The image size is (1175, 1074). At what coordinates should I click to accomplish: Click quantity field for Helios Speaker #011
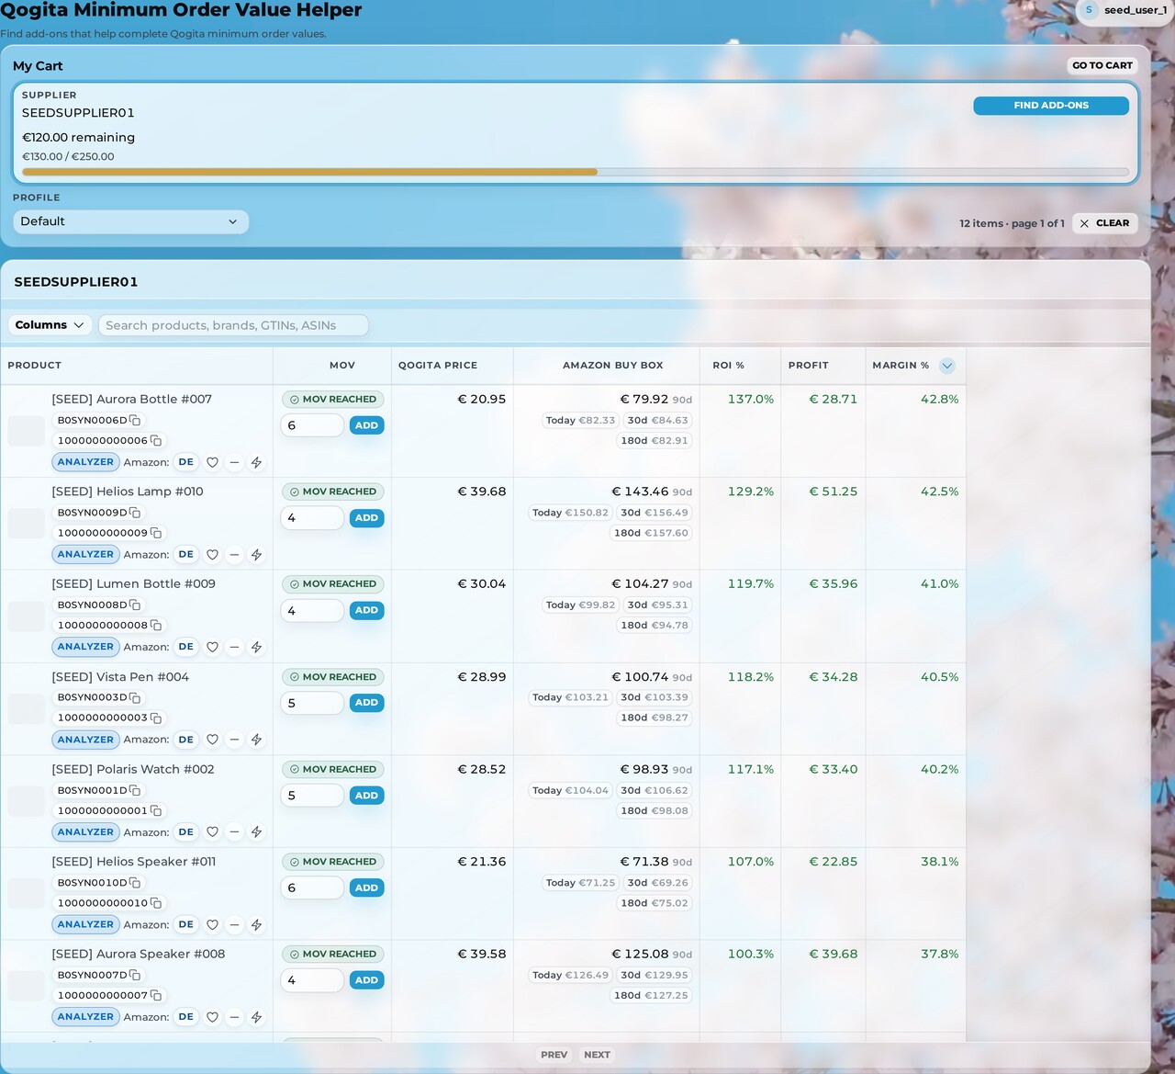[312, 887]
